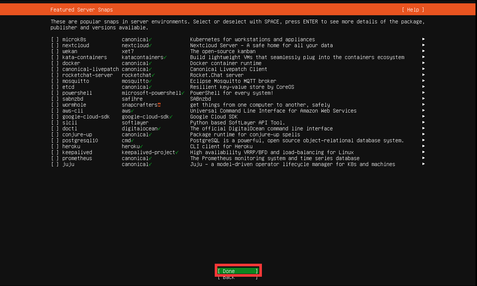The width and height of the screenshot is (477, 286).
Task: Select "Eclipse Mosquitto MQTT broker" description
Action: (x=233, y=81)
